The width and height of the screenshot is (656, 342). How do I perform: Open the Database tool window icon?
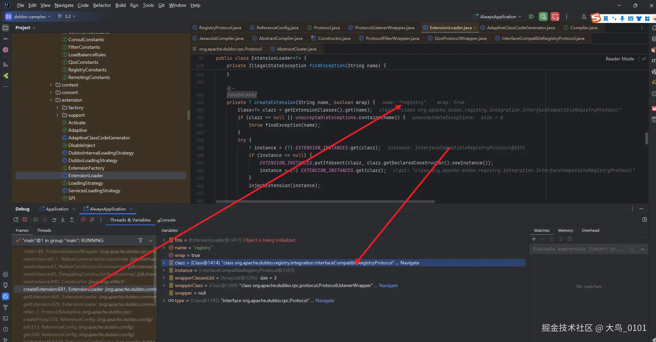pyautogui.click(x=653, y=39)
